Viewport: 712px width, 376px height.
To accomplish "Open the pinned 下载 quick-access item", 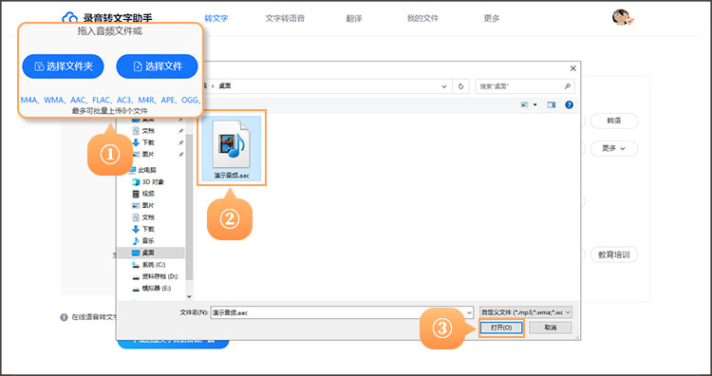I will coord(148,142).
